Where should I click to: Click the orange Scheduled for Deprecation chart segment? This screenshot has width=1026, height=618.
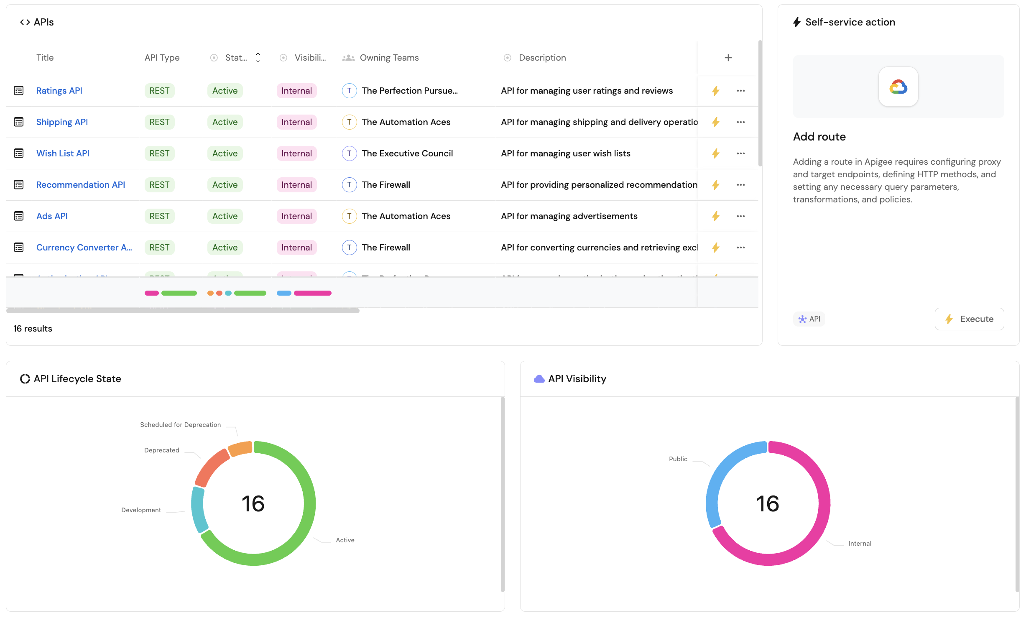[x=241, y=449]
